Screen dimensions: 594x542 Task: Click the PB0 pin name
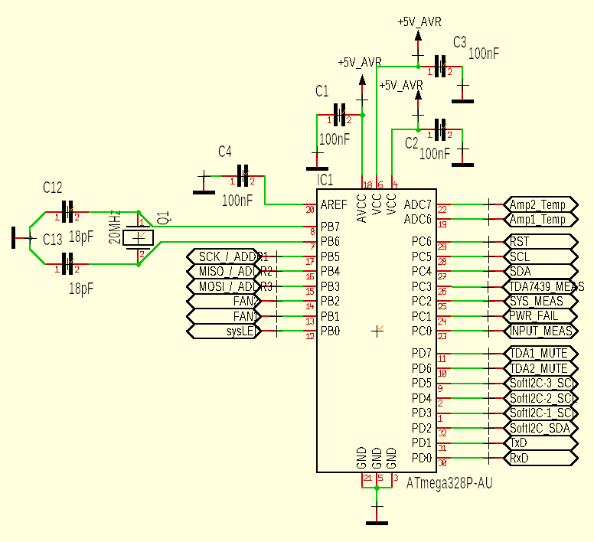click(331, 331)
